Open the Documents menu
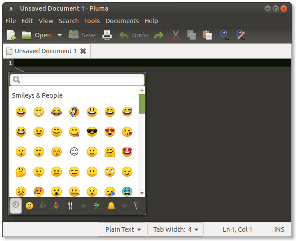296x241 pixels. pyautogui.click(x=122, y=21)
